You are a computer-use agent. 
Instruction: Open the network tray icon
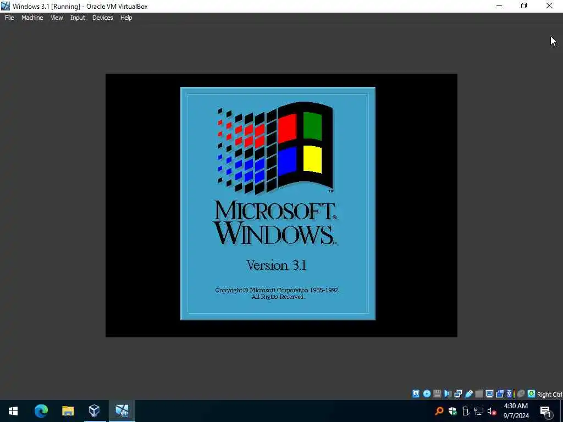click(479, 411)
